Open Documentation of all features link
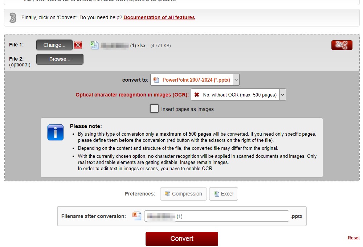The width and height of the screenshot is (363, 247). [159, 17]
